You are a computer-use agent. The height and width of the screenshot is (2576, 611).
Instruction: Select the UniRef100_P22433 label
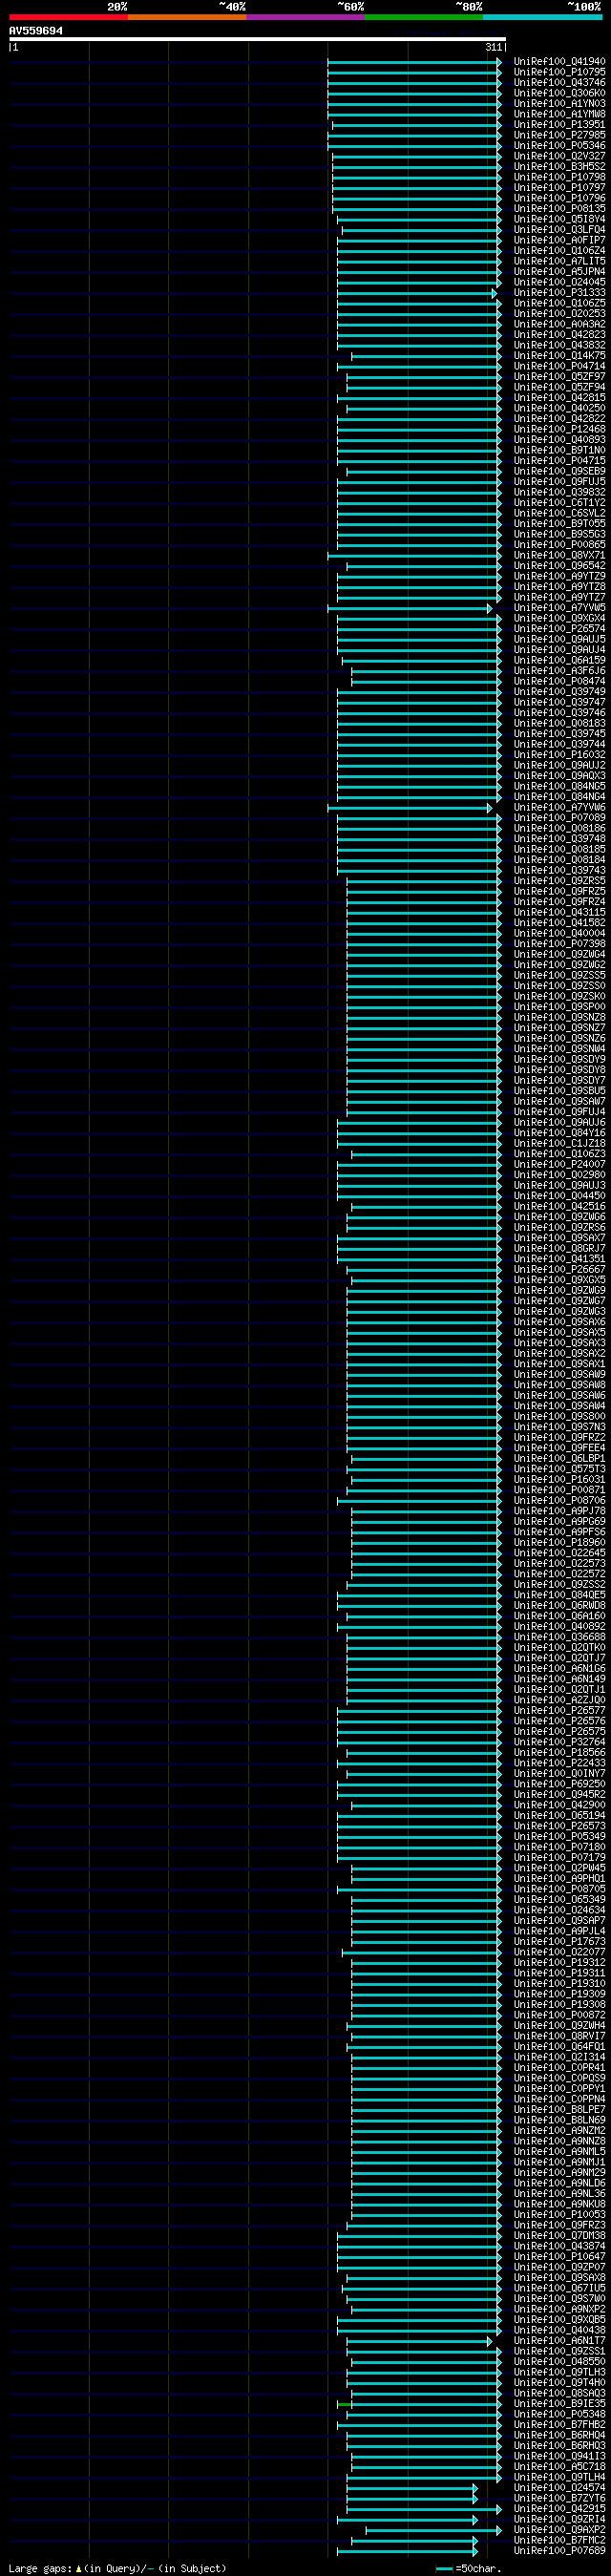tap(559, 1762)
